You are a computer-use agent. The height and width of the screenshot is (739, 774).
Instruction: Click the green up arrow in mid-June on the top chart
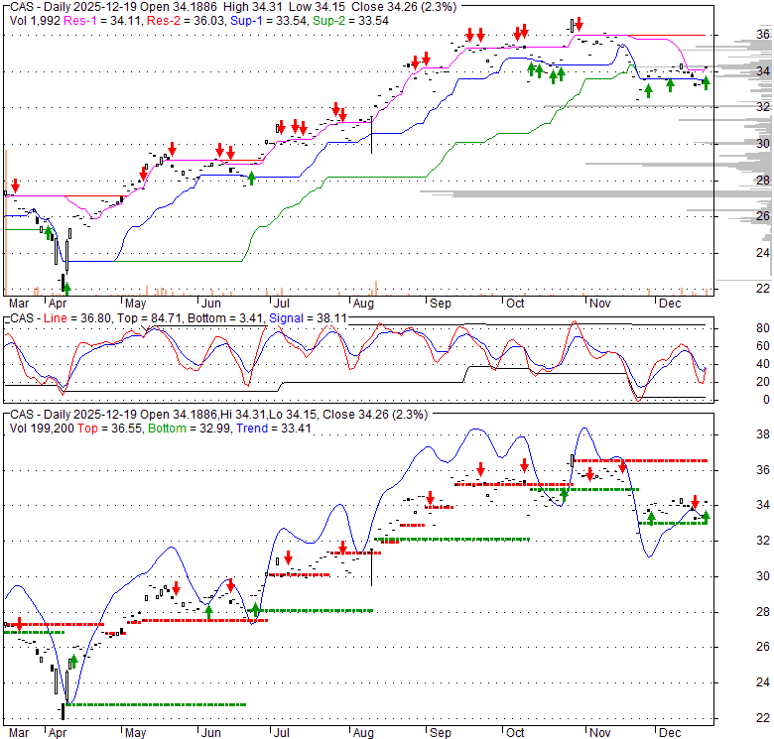[251, 178]
